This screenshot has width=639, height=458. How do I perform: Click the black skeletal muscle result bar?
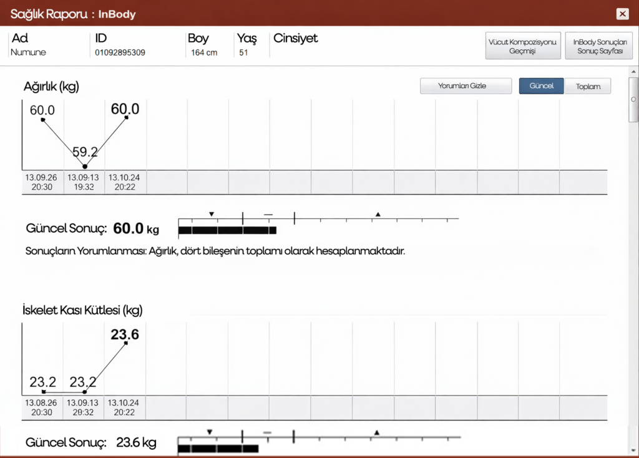(x=218, y=448)
